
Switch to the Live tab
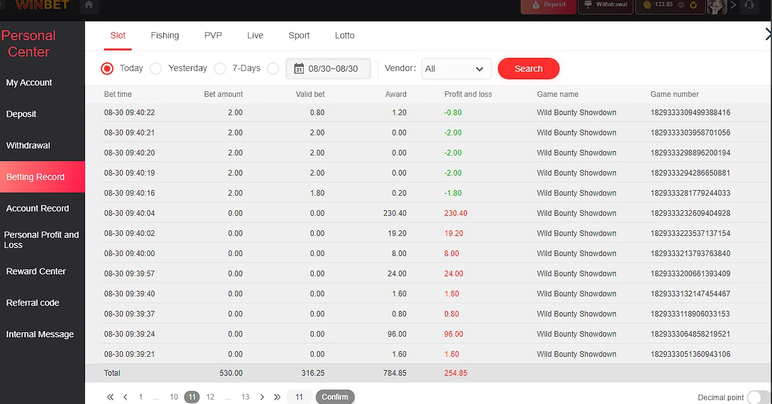(x=255, y=35)
